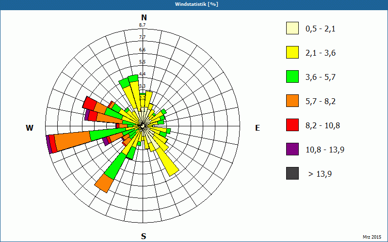Click the pale yellow 0,5 - 2,1 legend swatch
The width and height of the screenshot is (388, 242).
(292, 28)
